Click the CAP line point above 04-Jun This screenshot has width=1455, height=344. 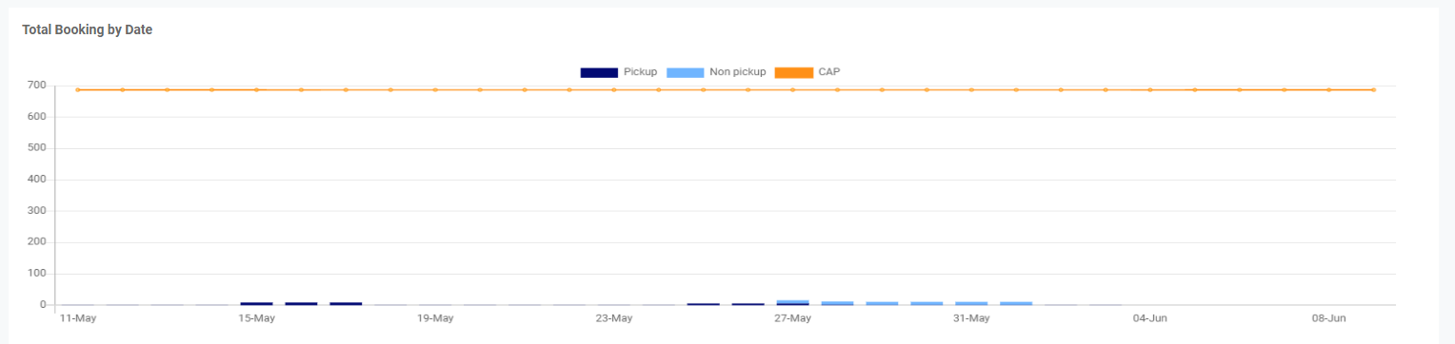pyautogui.click(x=1150, y=89)
